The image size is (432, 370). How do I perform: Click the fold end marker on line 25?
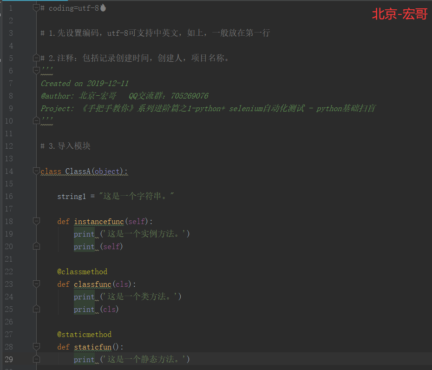pos(36,309)
